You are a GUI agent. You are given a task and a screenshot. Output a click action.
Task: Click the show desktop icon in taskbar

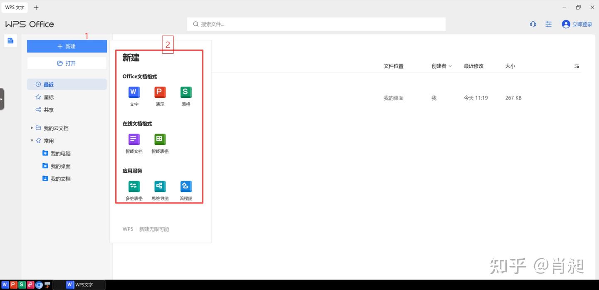pos(47,285)
